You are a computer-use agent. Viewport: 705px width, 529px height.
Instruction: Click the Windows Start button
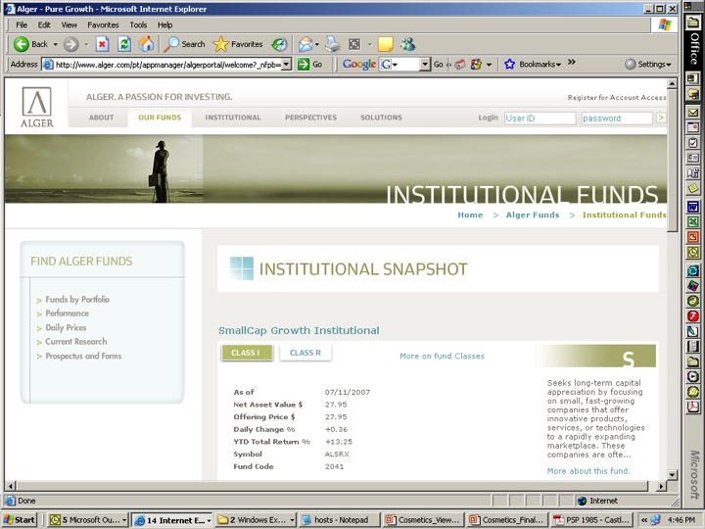20,520
